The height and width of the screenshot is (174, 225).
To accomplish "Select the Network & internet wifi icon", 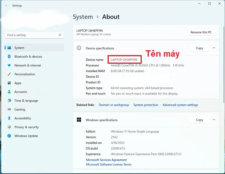I will (x=9, y=65).
